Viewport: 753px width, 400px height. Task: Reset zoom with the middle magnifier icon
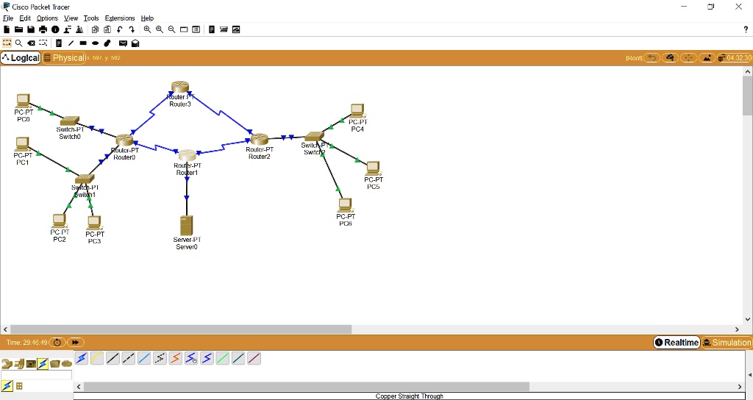[160, 29]
